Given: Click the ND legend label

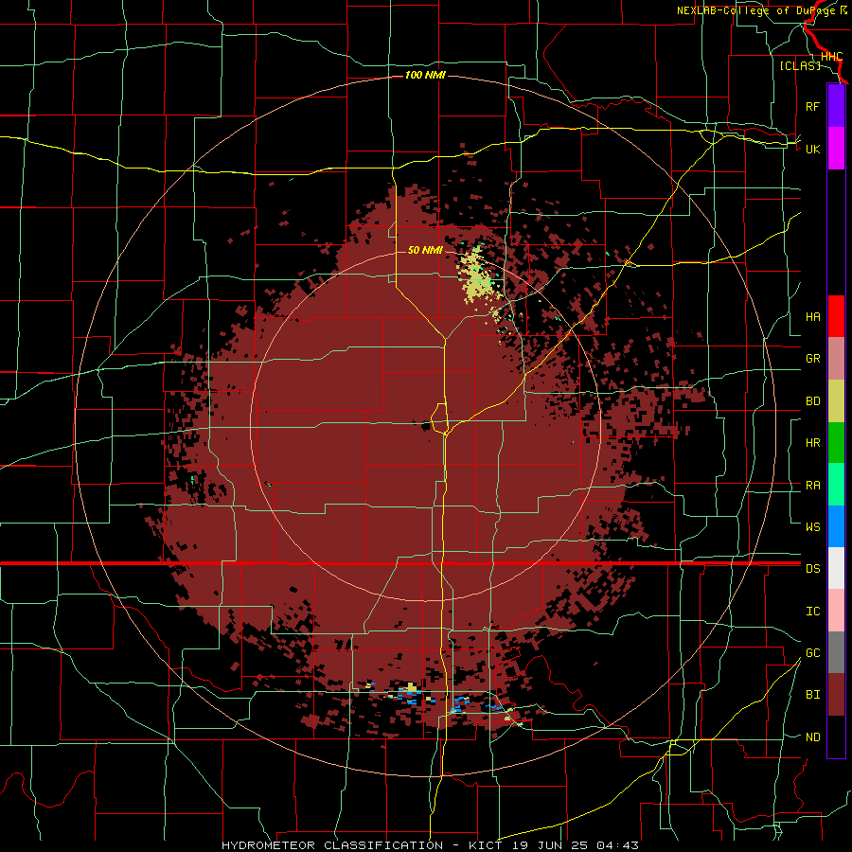Looking at the screenshot, I should (812, 737).
